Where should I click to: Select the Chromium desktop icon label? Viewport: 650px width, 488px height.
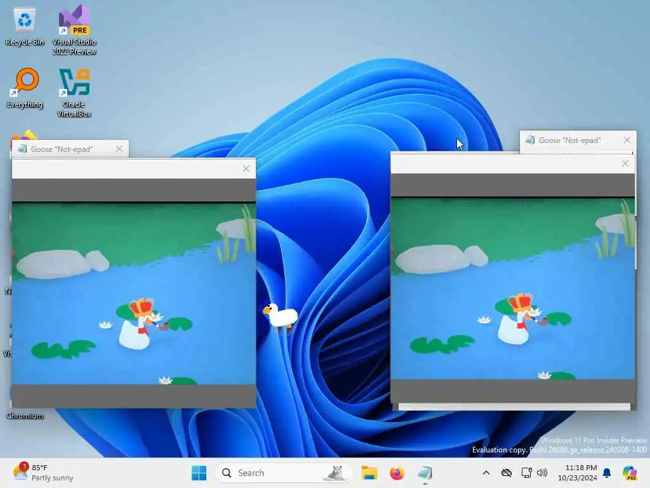click(x=25, y=416)
